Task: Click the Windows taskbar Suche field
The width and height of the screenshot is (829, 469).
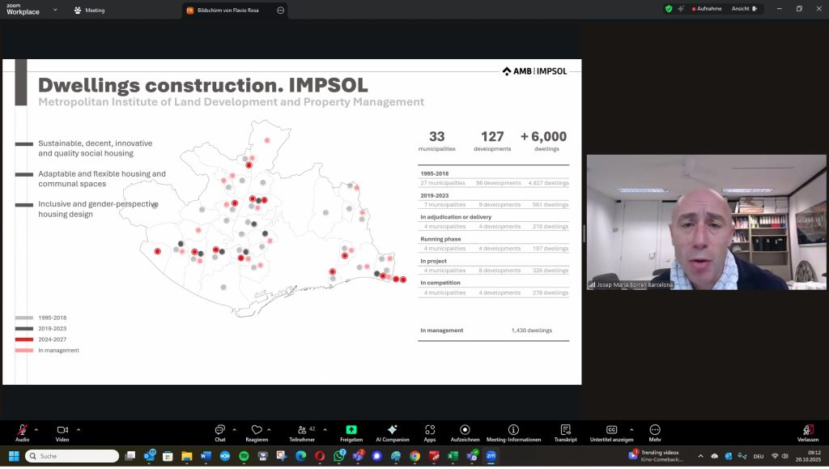Action: (x=73, y=456)
